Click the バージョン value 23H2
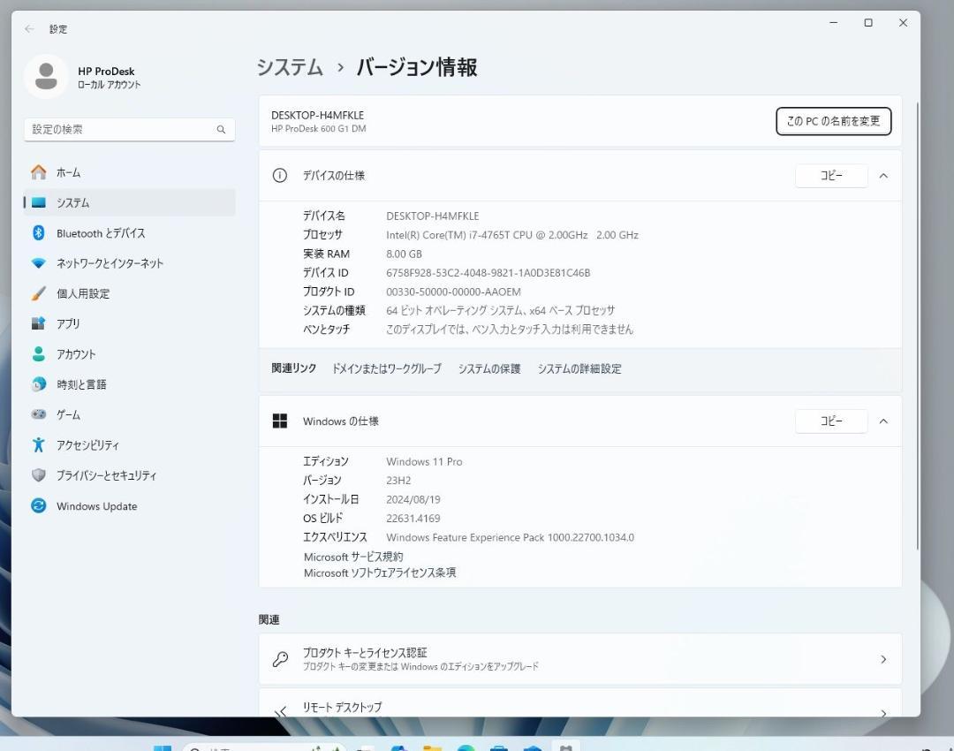Image resolution: width=954 pixels, height=751 pixels. pos(398,480)
